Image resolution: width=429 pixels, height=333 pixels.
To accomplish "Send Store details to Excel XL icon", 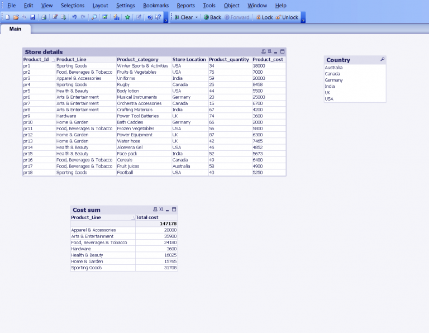I will [x=270, y=51].
